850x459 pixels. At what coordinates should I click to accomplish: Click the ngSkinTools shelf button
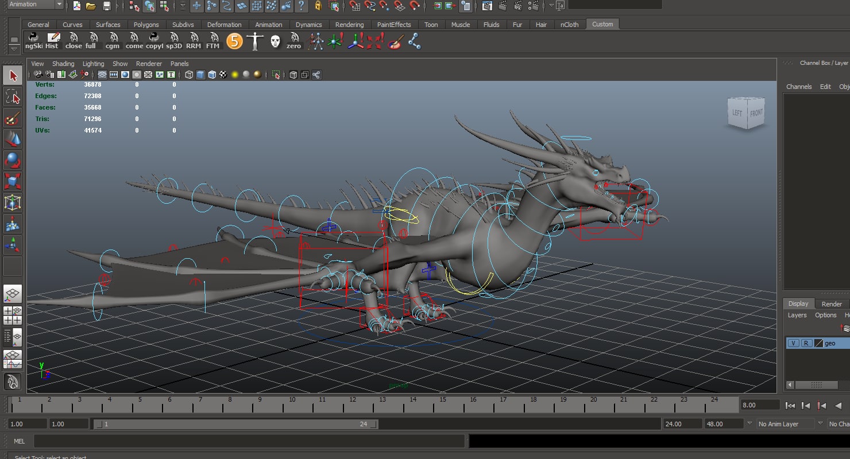tap(34, 41)
